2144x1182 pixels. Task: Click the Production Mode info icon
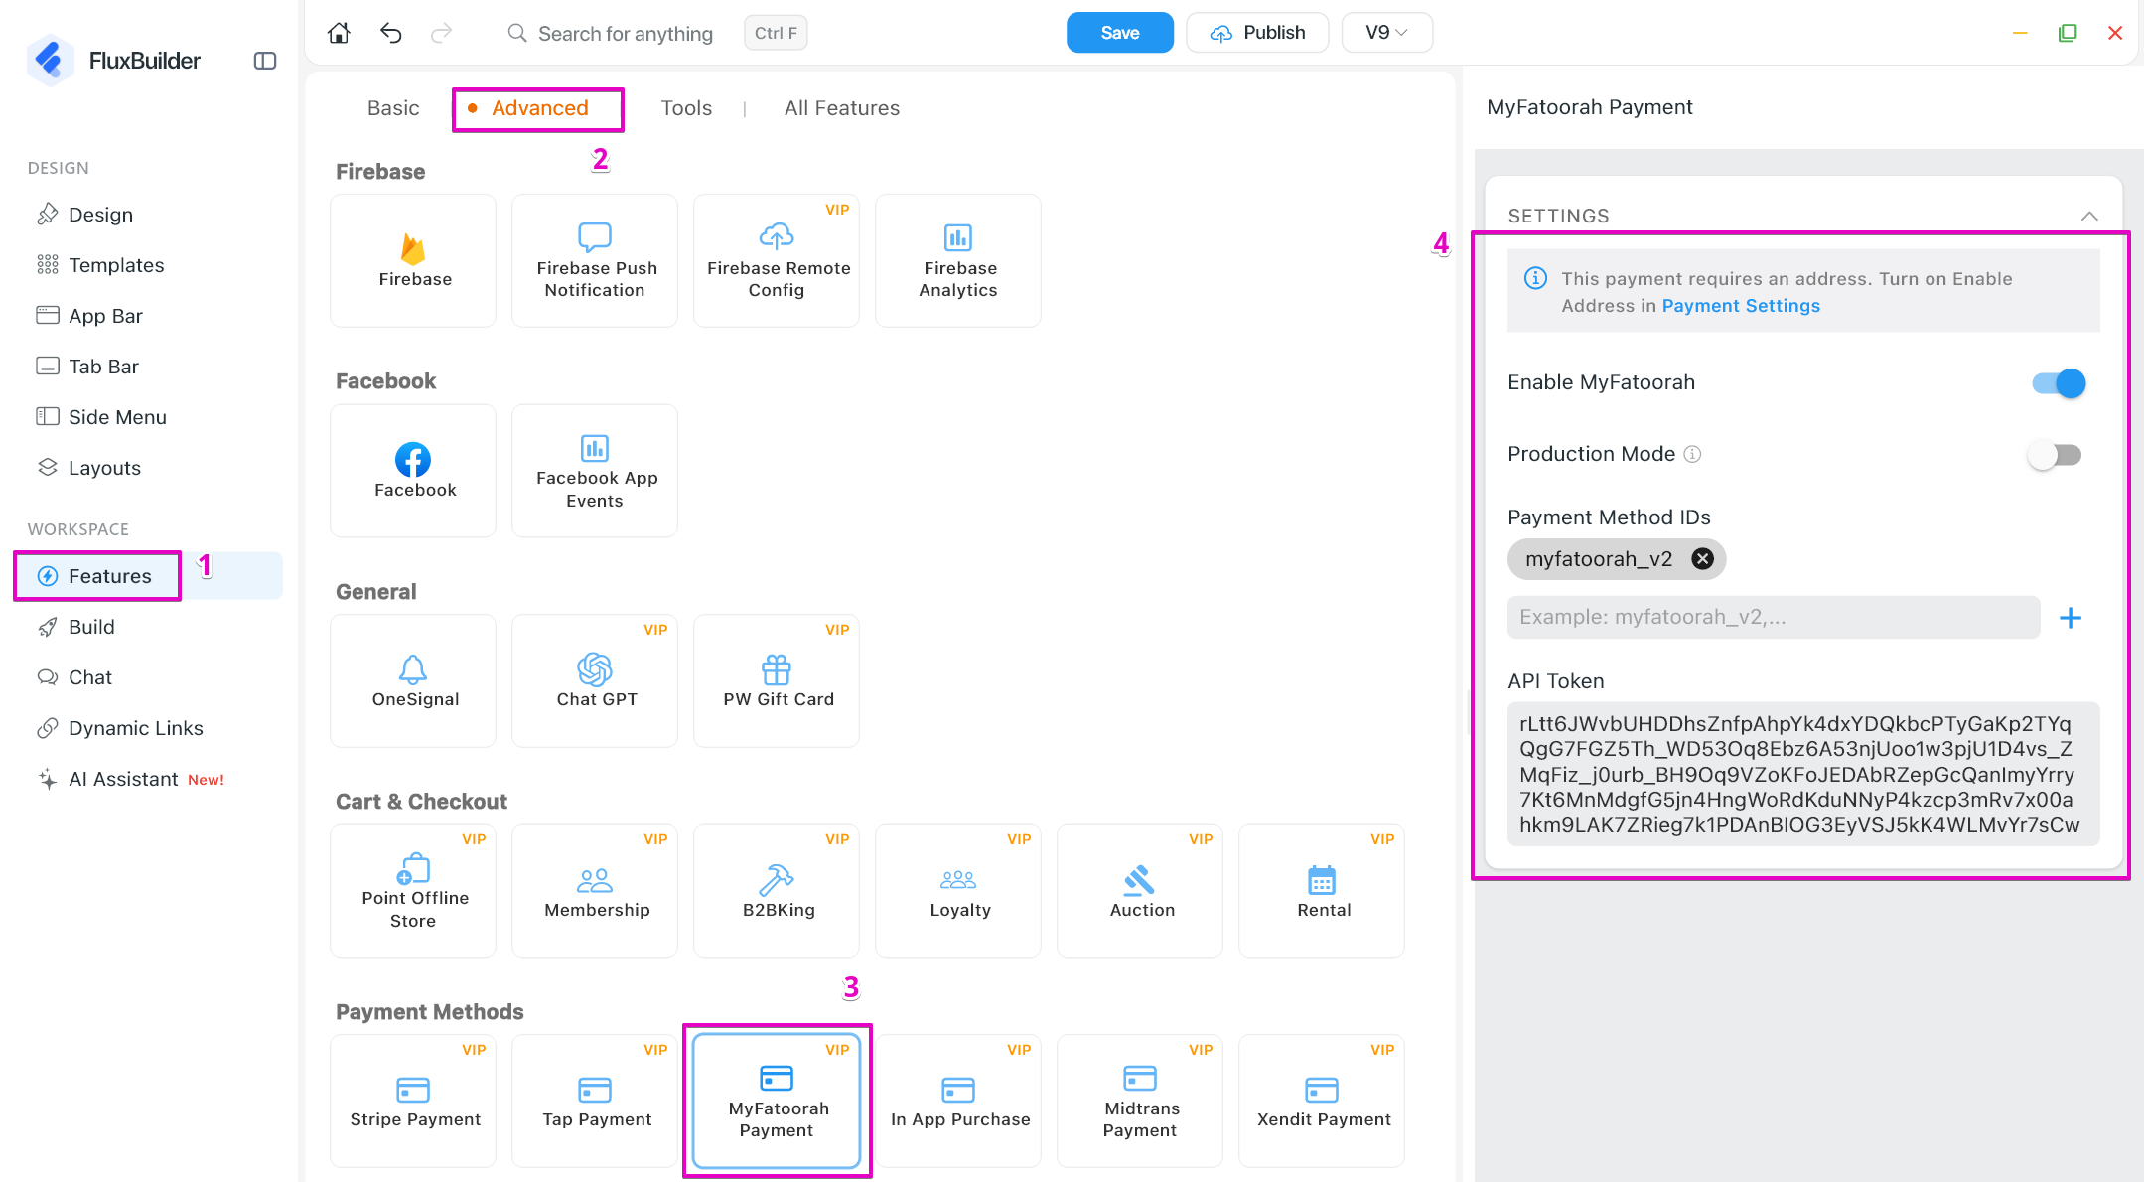point(1693,454)
